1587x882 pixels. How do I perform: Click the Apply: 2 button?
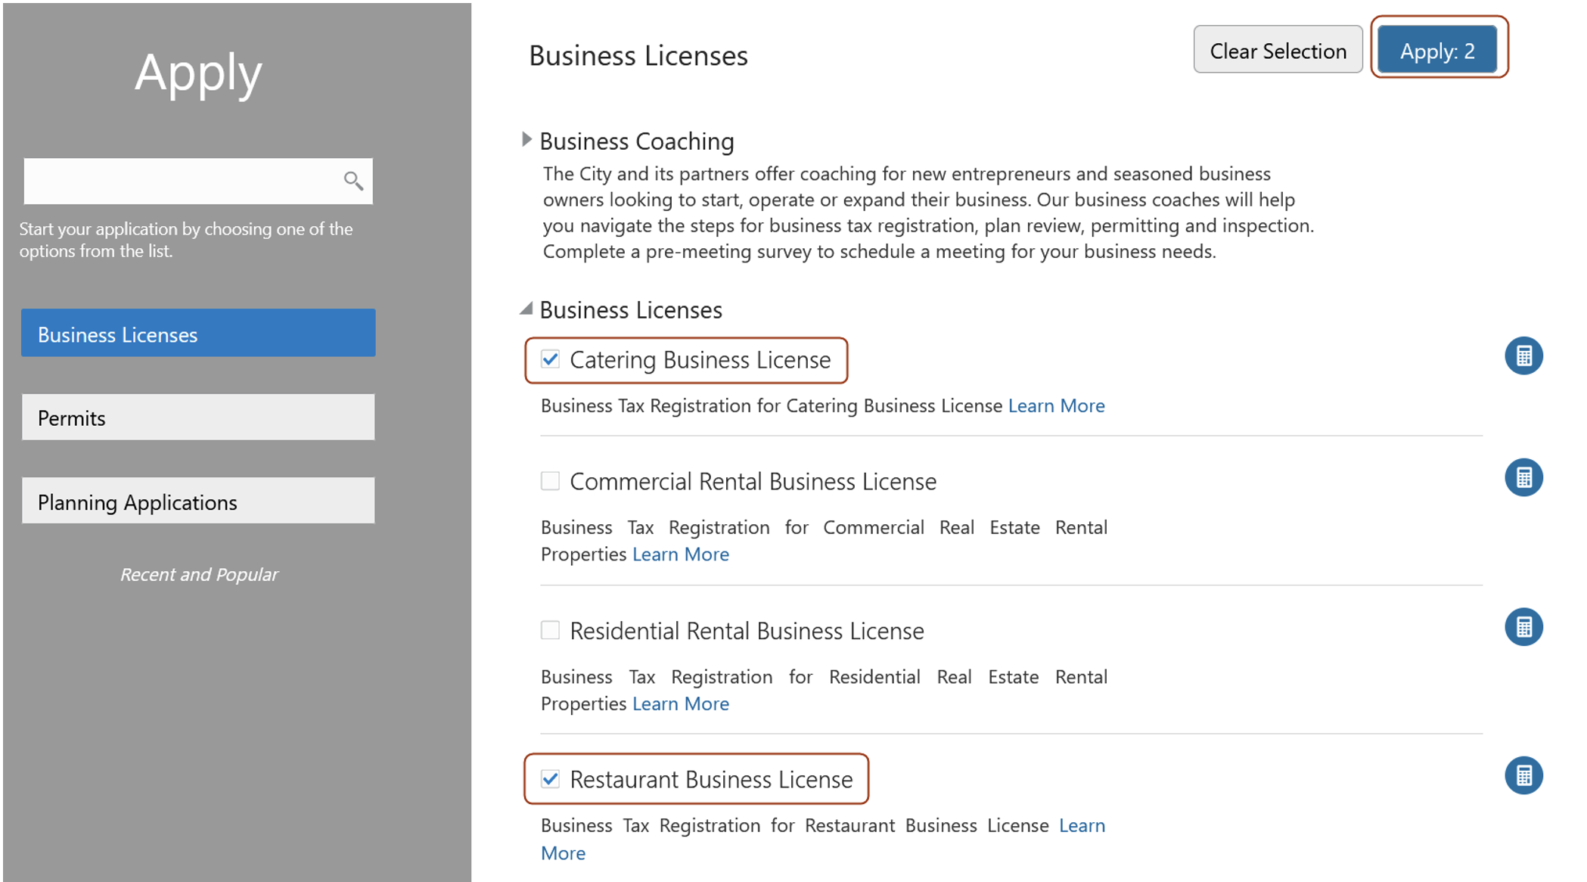point(1438,50)
